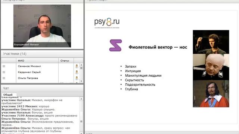Toggle checkbox beside Семенов Михаил
The width and height of the screenshot is (239, 134).
pos(4,66)
